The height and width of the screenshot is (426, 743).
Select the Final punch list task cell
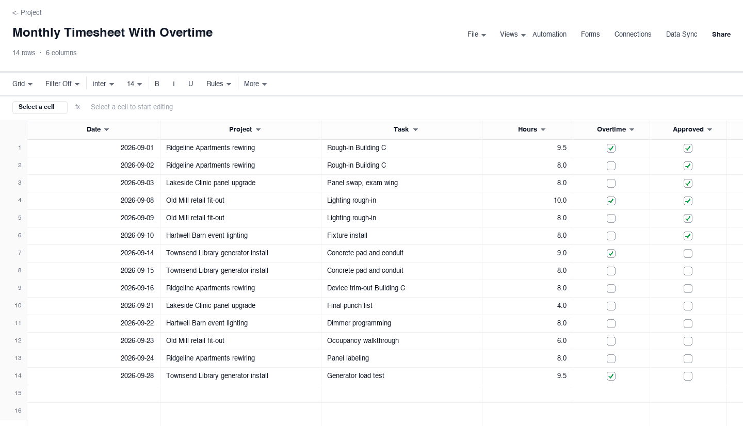[401, 306]
